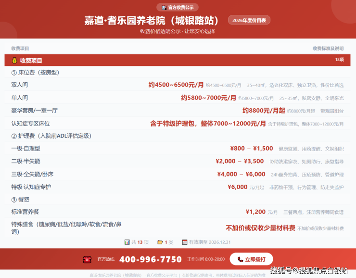Click the folder icon near 1类
The image size is (356, 278).
160,242
